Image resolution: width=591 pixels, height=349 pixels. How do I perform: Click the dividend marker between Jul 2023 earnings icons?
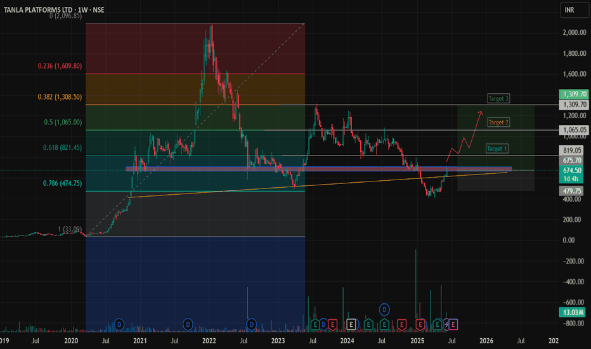(323, 324)
